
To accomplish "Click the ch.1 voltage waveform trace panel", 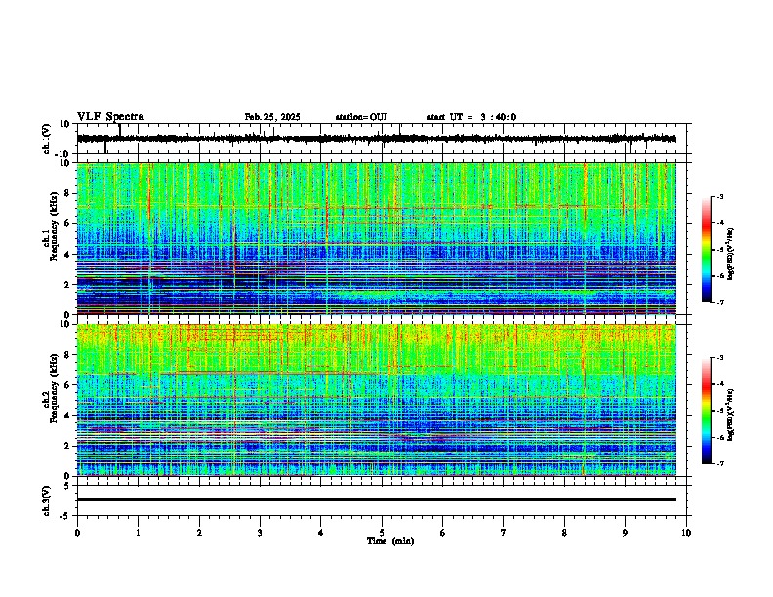I will 384,139.
